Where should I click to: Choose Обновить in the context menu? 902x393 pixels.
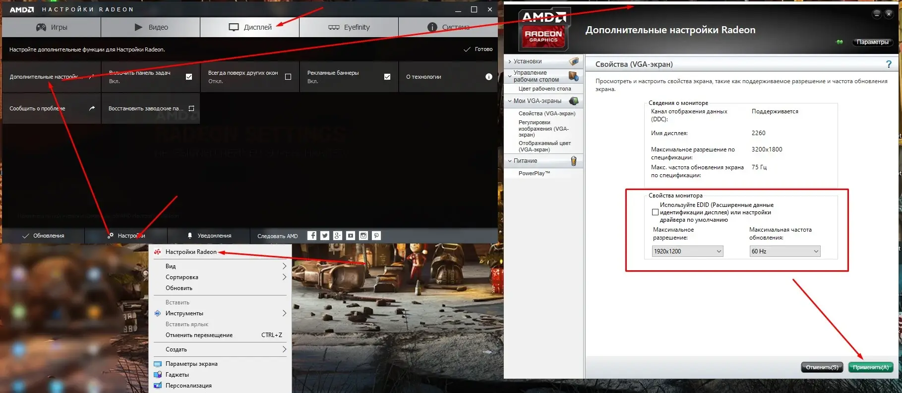220,288
